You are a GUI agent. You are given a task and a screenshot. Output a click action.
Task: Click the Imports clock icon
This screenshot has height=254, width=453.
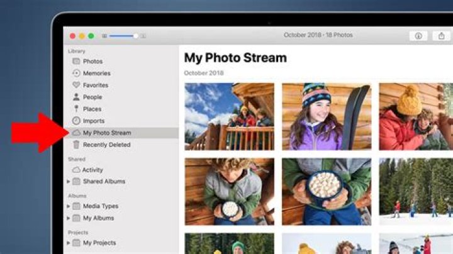coord(76,121)
